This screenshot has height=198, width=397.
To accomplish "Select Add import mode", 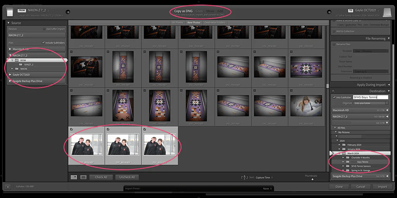I will (x=220, y=11).
